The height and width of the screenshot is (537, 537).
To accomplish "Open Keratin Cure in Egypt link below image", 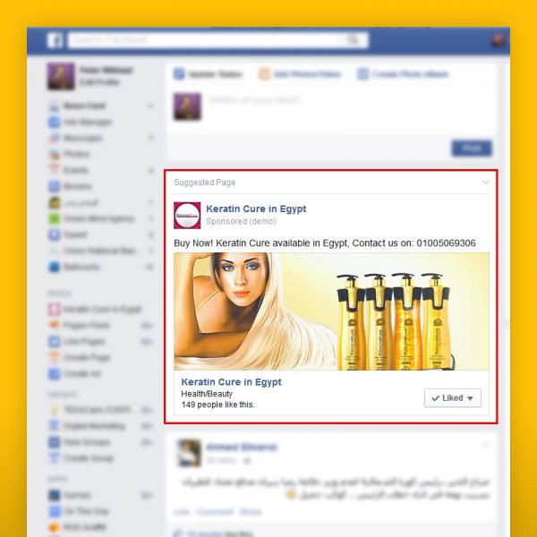I will coord(231,382).
